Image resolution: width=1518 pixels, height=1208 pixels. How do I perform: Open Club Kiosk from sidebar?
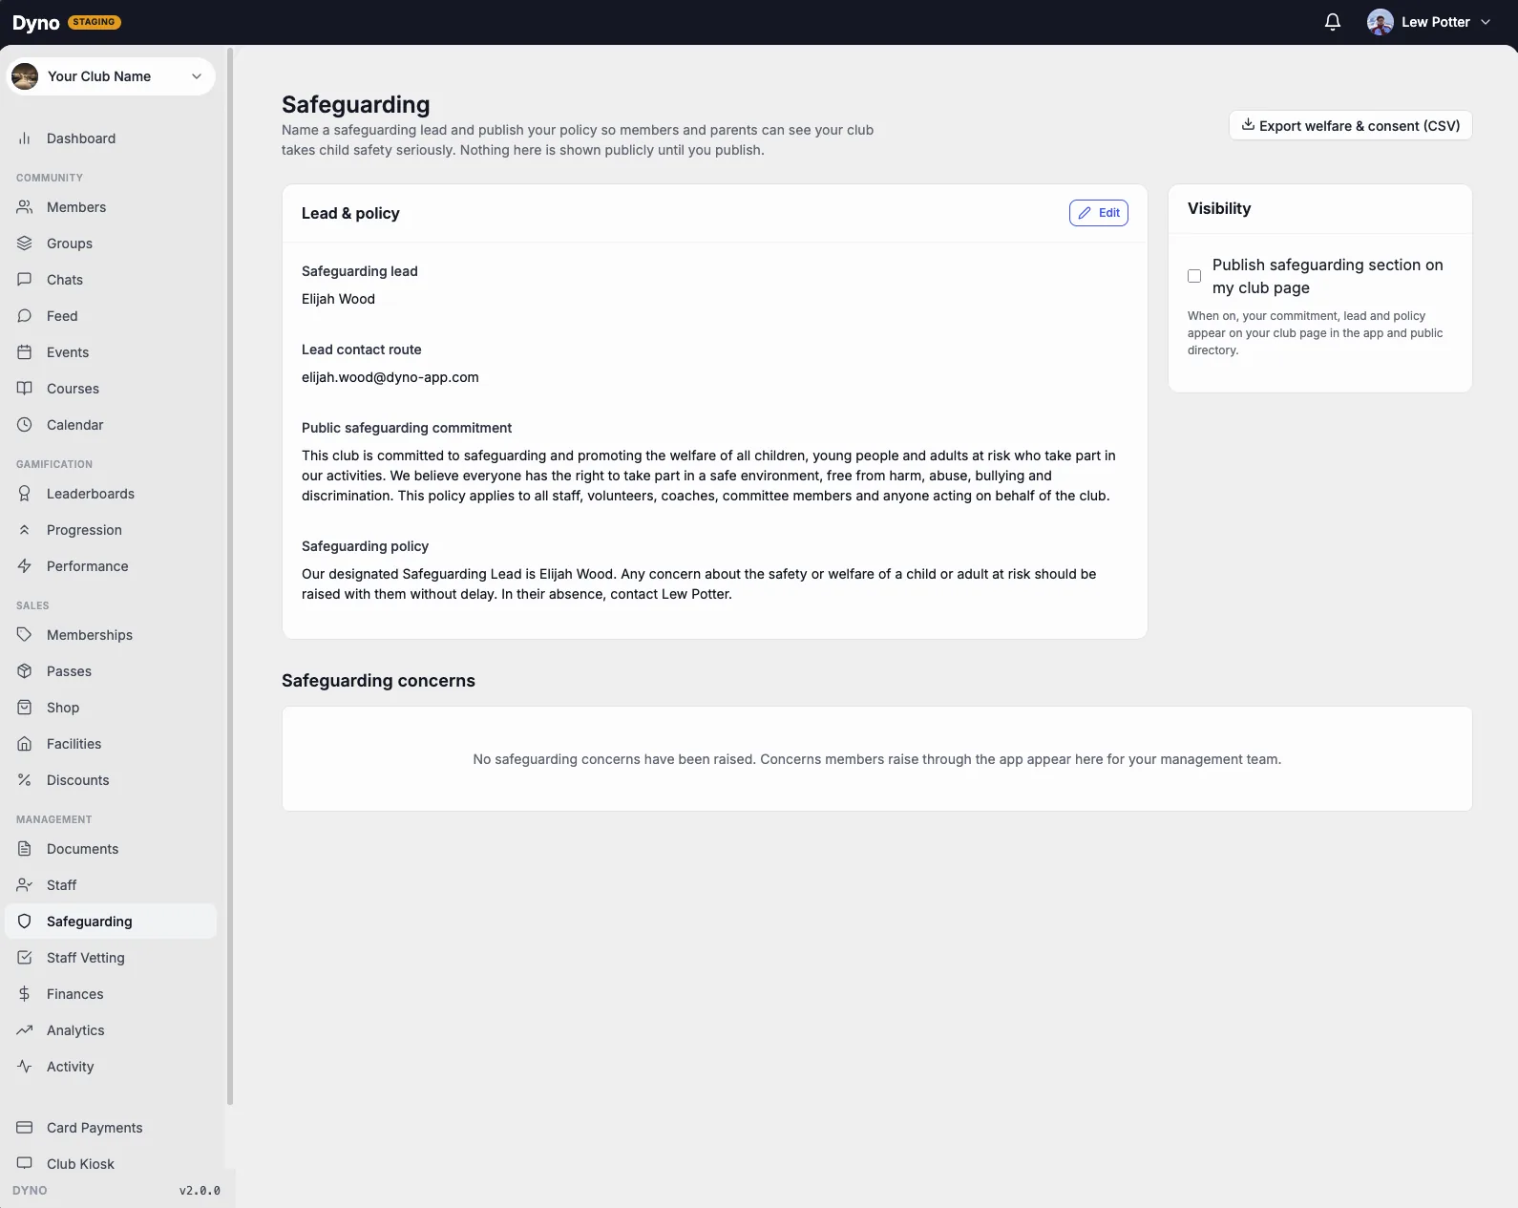pyautogui.click(x=111, y=1164)
